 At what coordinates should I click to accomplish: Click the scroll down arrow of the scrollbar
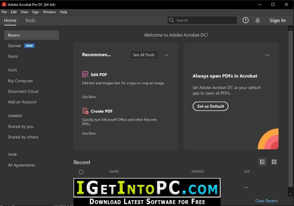[x=291, y=194]
